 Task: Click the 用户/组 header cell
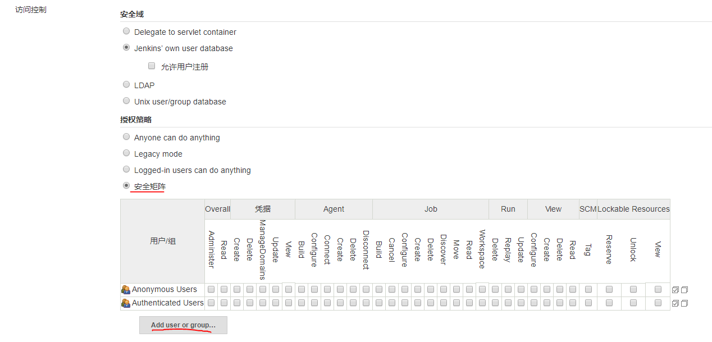pyautogui.click(x=163, y=241)
